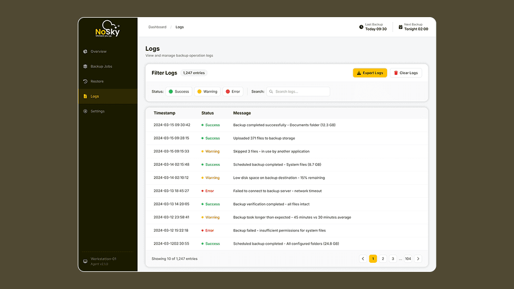Go to the previous page arrow
The image size is (514, 289).
pyautogui.click(x=363, y=258)
